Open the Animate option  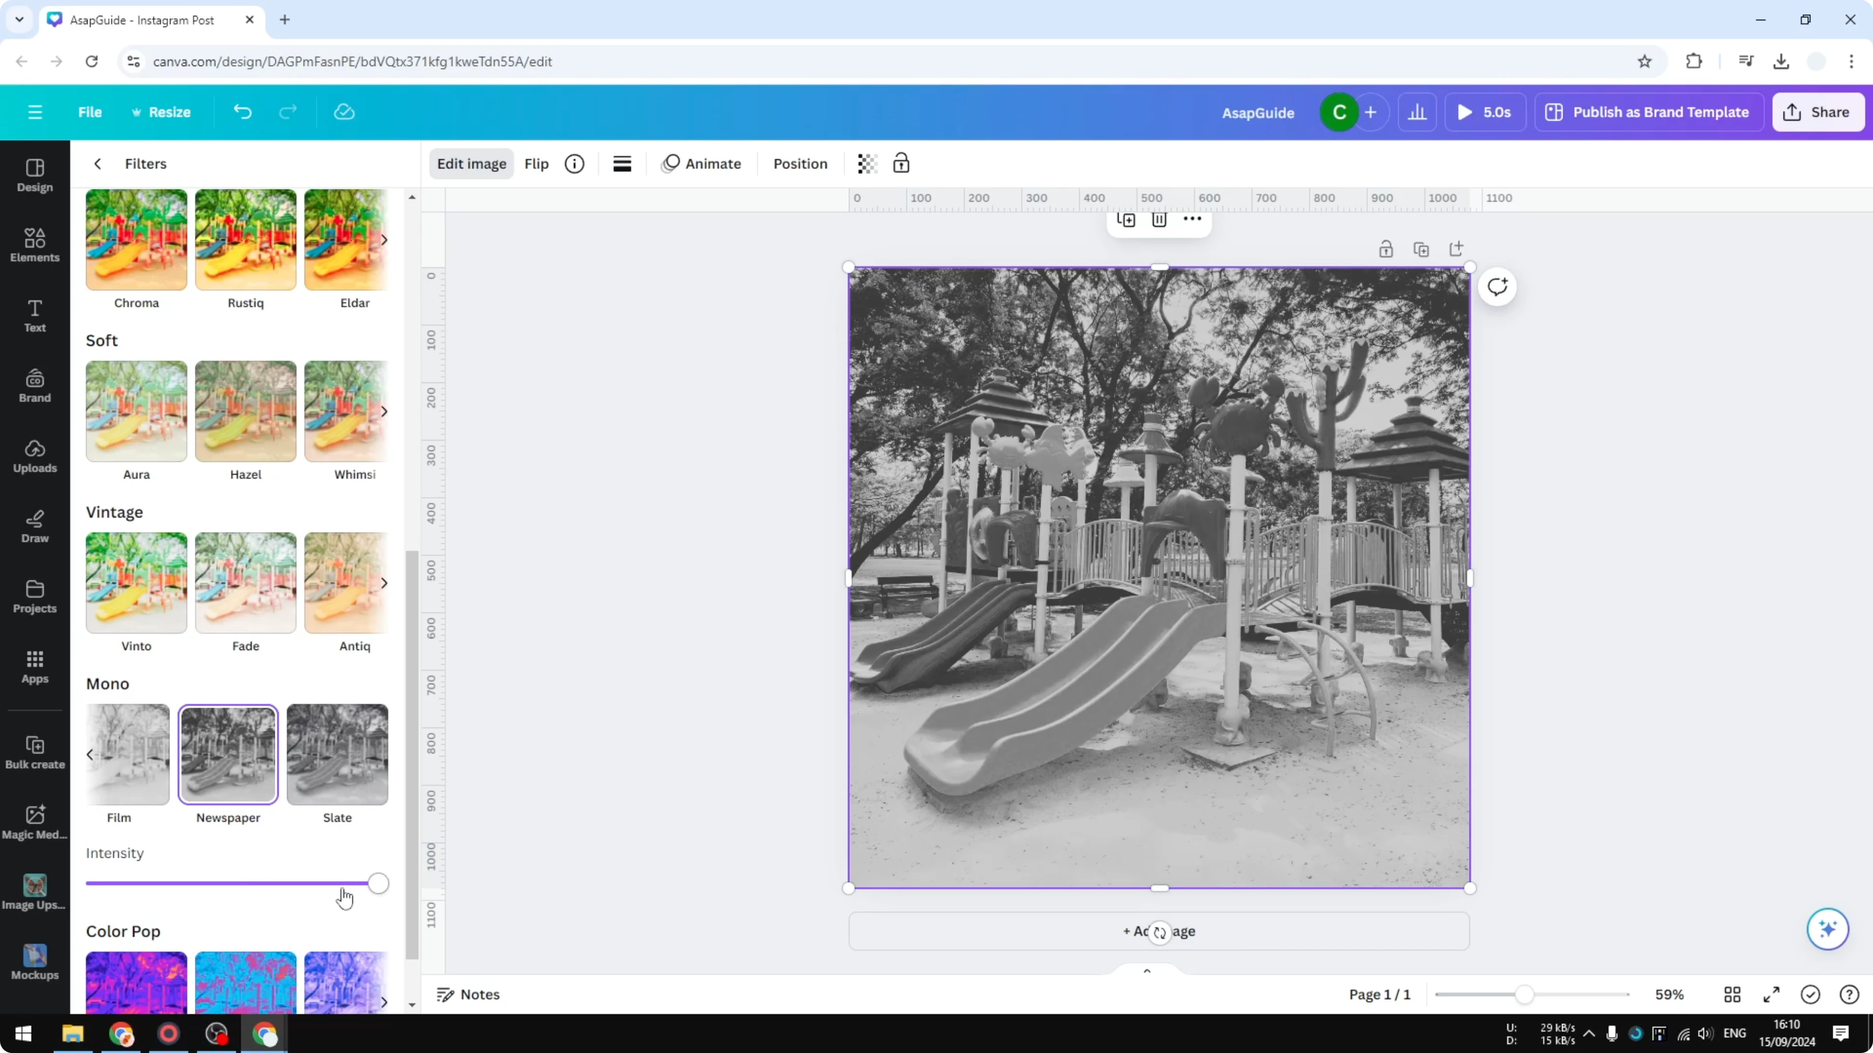coord(702,163)
